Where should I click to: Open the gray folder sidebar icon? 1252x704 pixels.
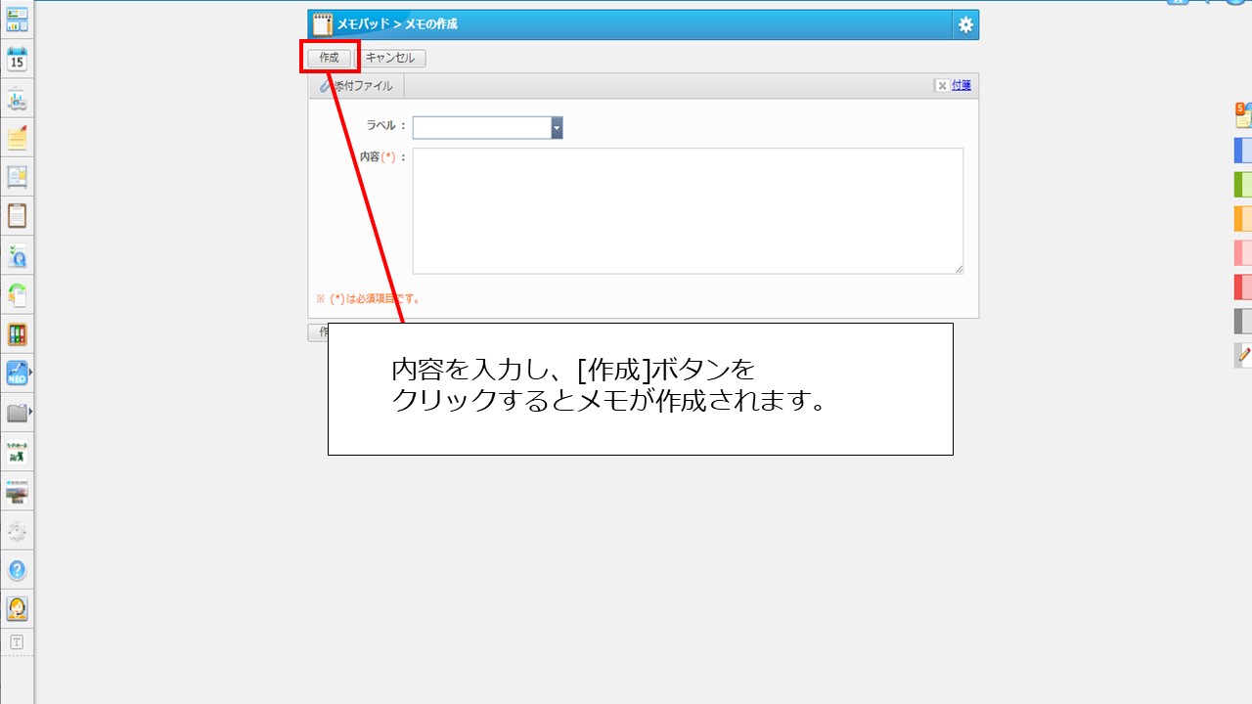pyautogui.click(x=17, y=413)
